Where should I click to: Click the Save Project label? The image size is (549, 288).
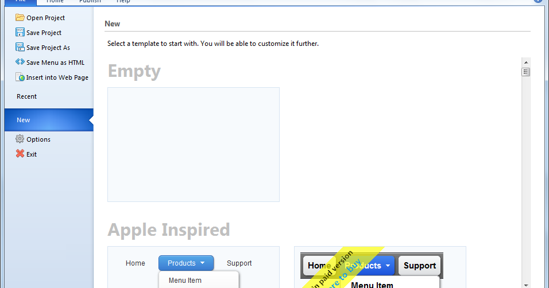click(x=44, y=33)
